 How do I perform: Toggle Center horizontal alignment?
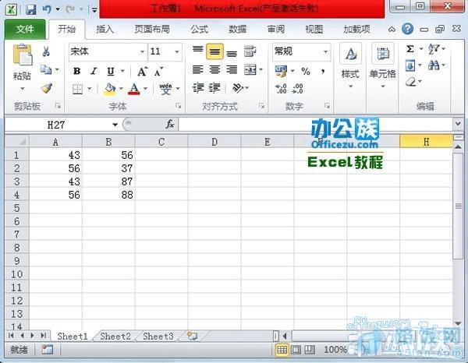[214, 70]
